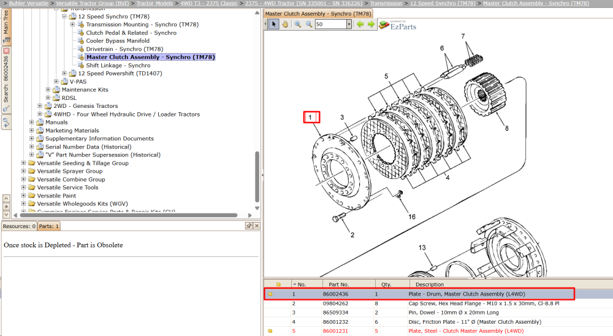Sort parts list by Description column
The width and height of the screenshot is (613, 336).
pyautogui.click(x=511, y=284)
